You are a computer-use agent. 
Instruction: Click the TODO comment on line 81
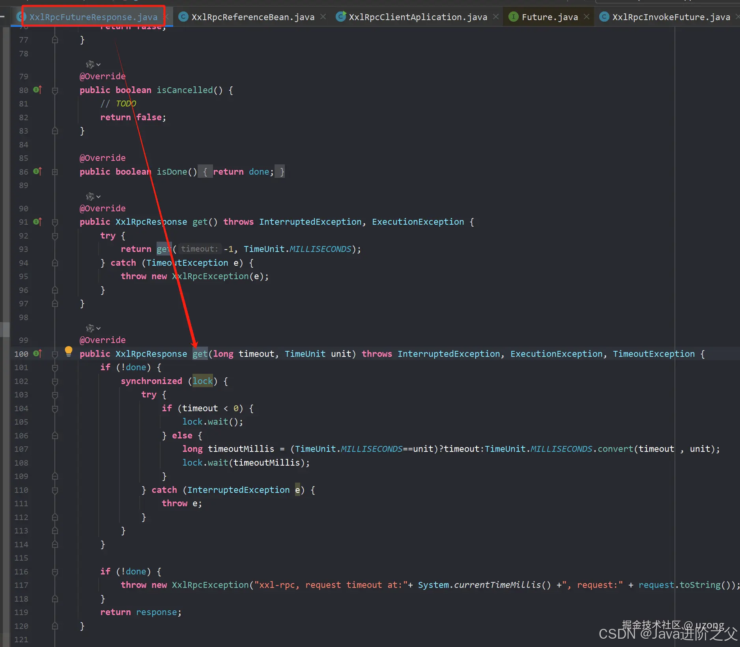coord(118,104)
